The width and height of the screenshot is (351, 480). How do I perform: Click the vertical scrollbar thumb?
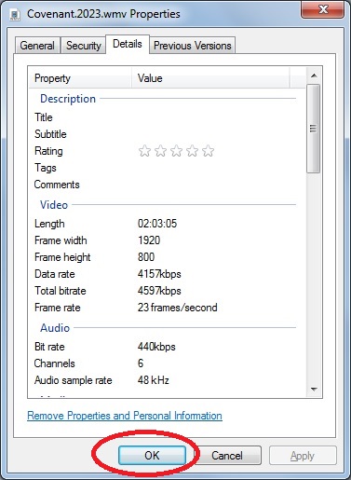[314, 129]
